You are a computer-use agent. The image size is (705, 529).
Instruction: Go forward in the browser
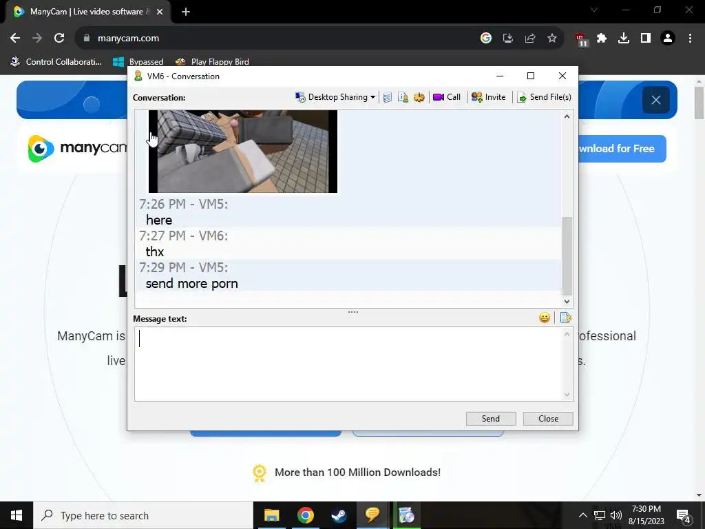click(x=37, y=39)
